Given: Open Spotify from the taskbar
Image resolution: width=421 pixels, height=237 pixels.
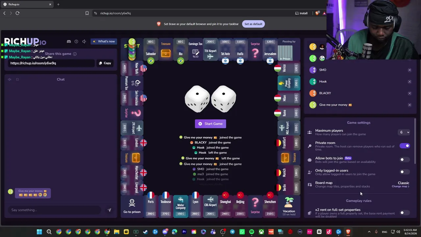Looking at the screenshot, I should (252, 232).
